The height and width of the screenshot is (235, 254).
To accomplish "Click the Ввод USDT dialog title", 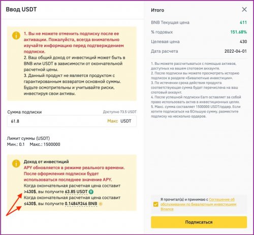I will [x=21, y=9].
